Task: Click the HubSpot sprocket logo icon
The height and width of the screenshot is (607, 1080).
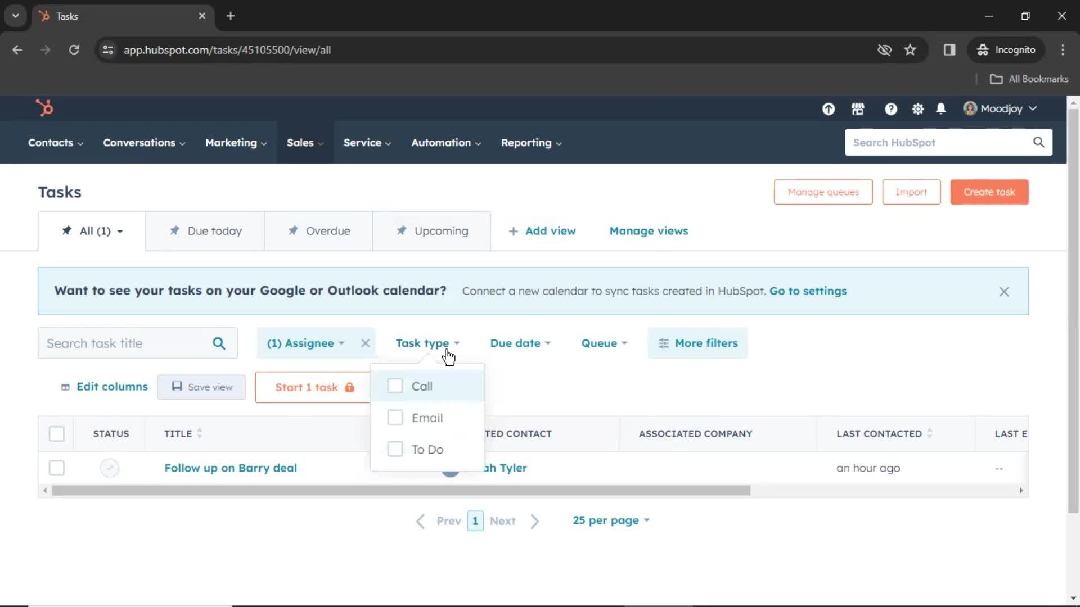Action: coord(43,108)
